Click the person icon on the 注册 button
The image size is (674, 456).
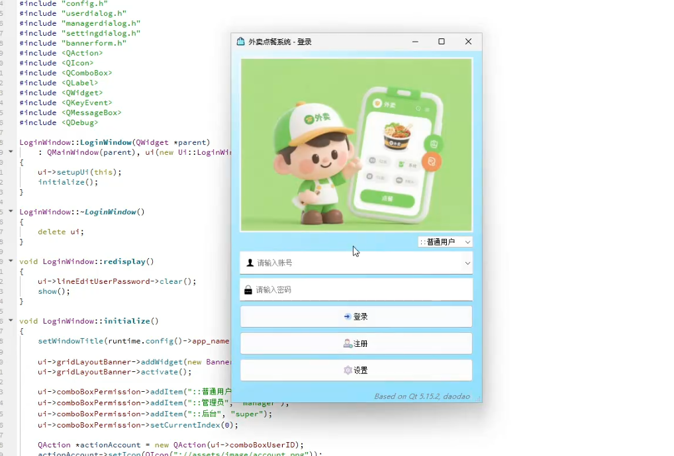[x=347, y=343]
